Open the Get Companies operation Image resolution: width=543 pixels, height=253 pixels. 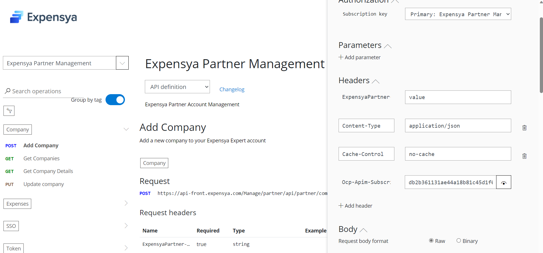point(41,158)
